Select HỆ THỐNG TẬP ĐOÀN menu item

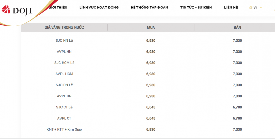coord(150,7)
